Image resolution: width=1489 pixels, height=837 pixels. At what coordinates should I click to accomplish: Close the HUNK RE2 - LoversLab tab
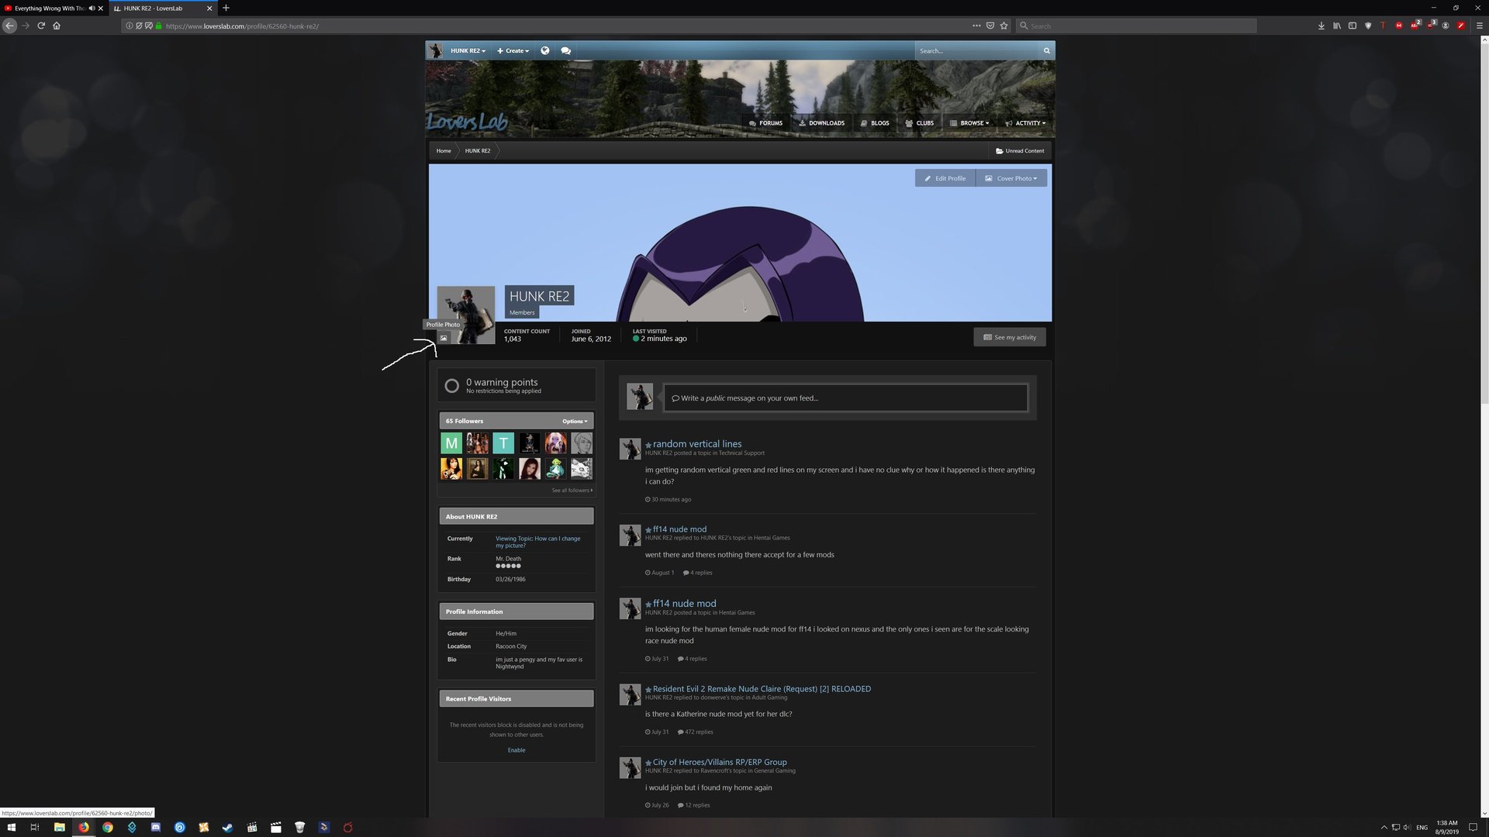pyautogui.click(x=209, y=9)
